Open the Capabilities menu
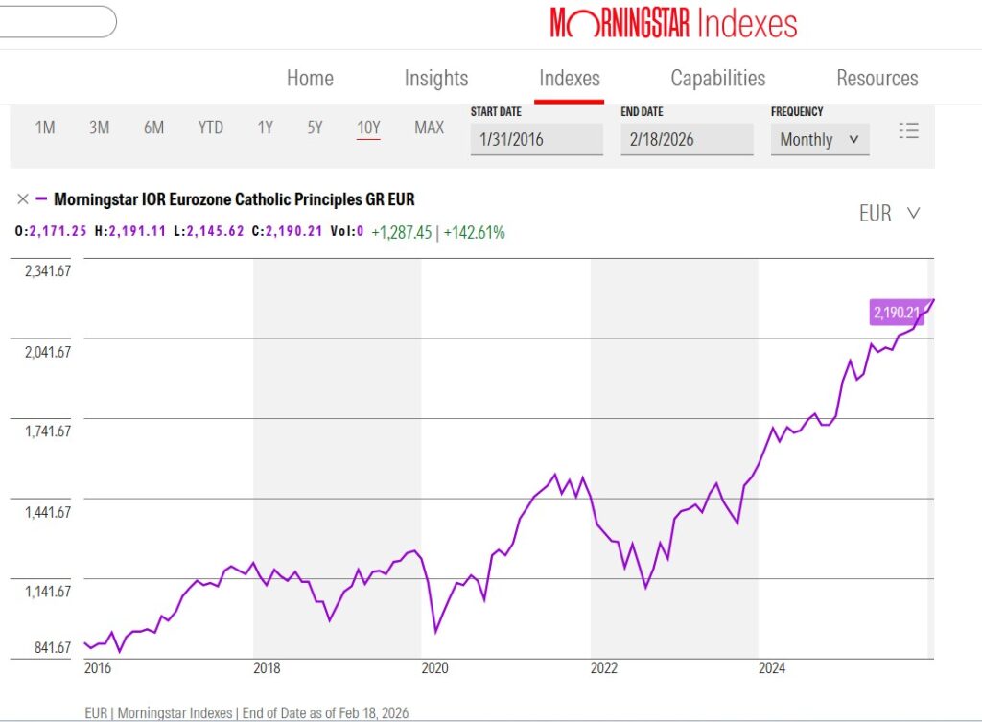This screenshot has height=722, width=982. (717, 79)
